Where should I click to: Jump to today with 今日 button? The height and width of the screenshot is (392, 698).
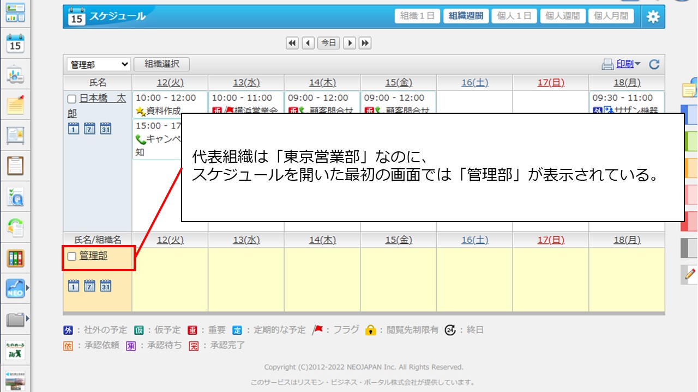pyautogui.click(x=328, y=43)
